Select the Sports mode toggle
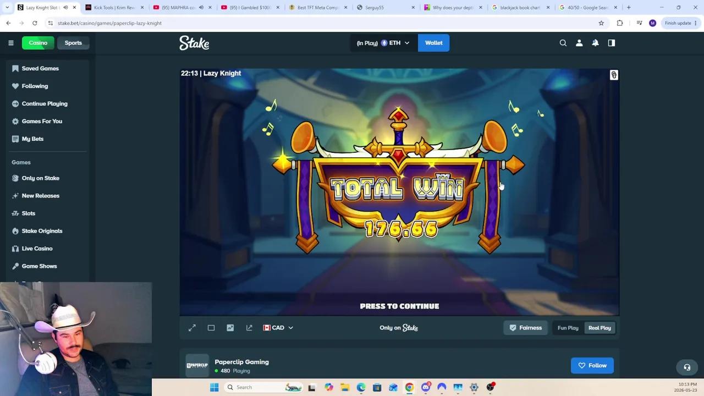This screenshot has width=704, height=396. [73, 43]
